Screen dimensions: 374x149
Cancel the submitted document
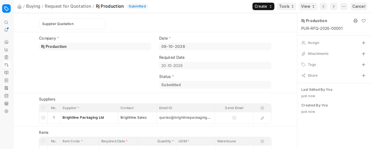359,6
